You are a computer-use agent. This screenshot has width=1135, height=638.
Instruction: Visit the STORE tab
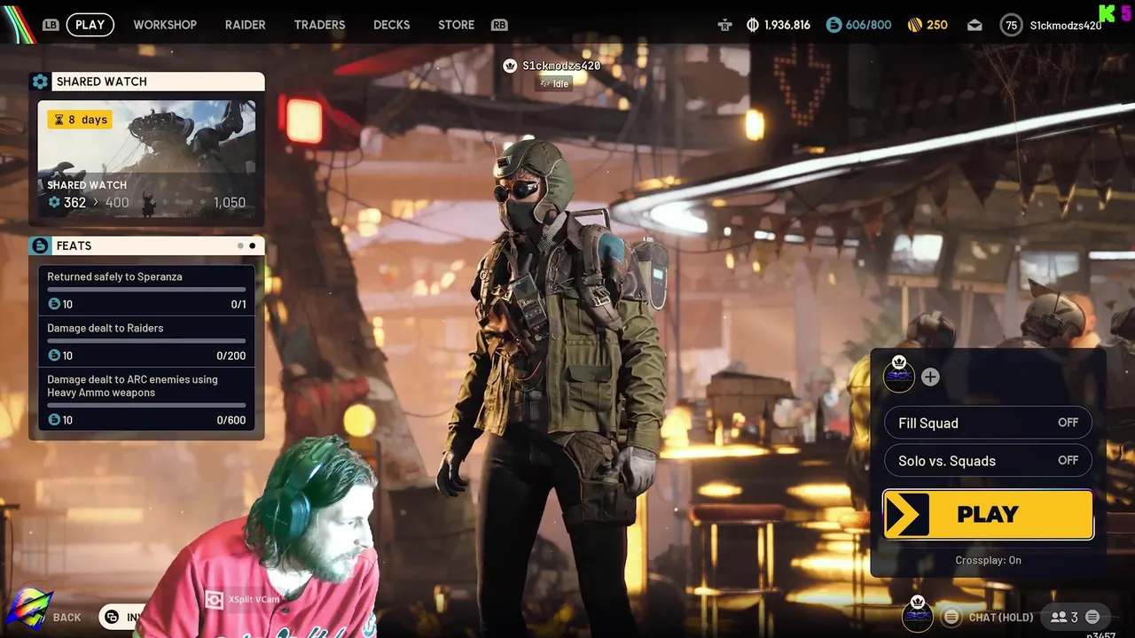pos(456,25)
